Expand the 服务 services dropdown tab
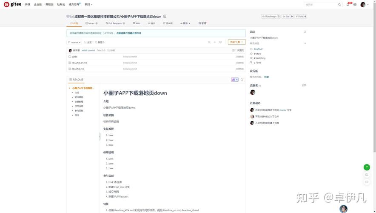 coord(185,23)
